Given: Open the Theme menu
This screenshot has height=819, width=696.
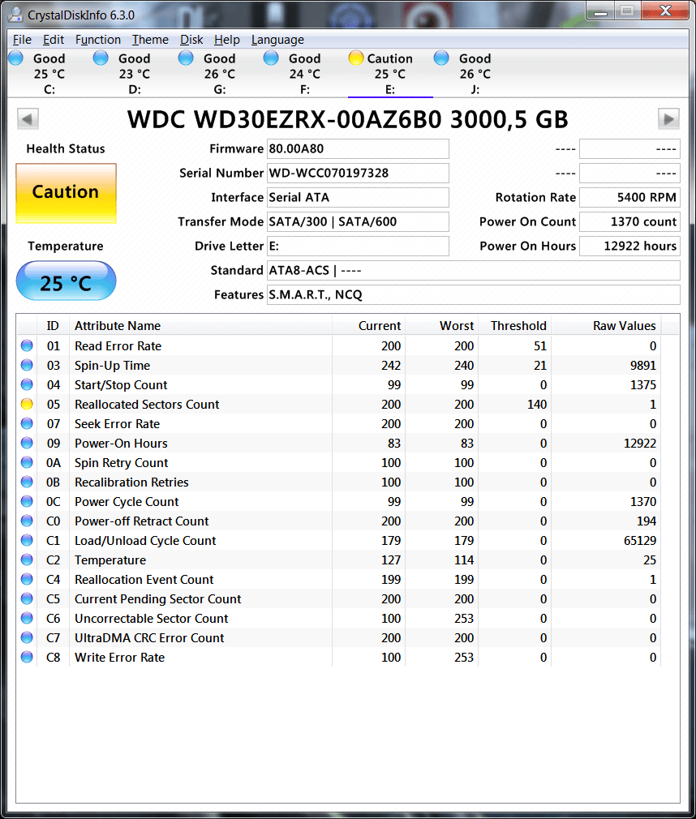Looking at the screenshot, I should [x=150, y=40].
